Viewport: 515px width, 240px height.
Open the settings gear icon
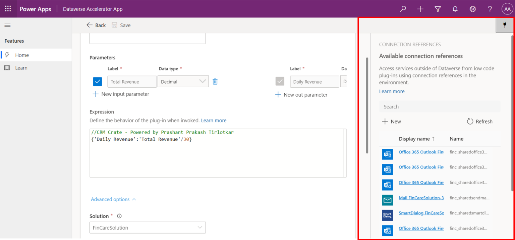point(472,9)
